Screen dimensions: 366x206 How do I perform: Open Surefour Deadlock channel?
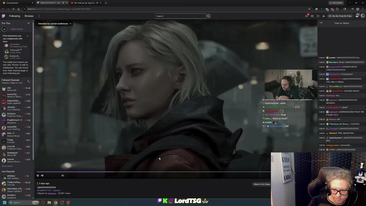[16, 197]
